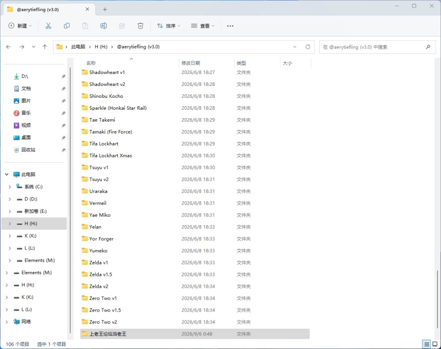The width and height of the screenshot is (441, 349).
Task: Click the Rename icon in toolbar
Action: click(x=104, y=26)
